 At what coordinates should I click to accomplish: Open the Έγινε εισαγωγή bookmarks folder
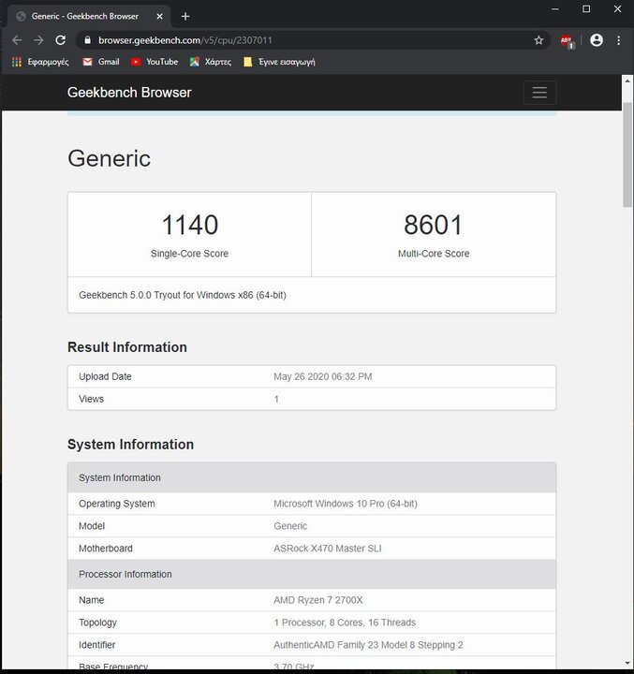pyautogui.click(x=279, y=62)
